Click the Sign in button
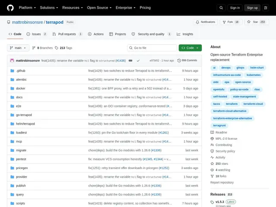This screenshot has height=207, width=276. click(x=235, y=8)
